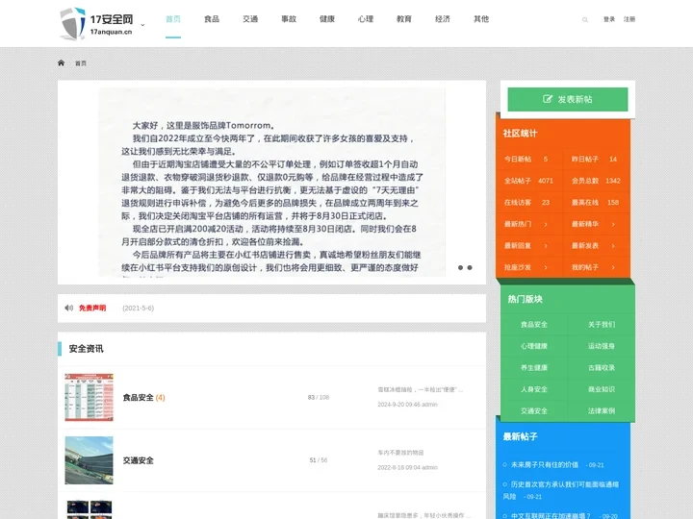The height and width of the screenshot is (519, 693).
Task: Click the 全站帖子 4071 statistic
Action: [x=528, y=181]
